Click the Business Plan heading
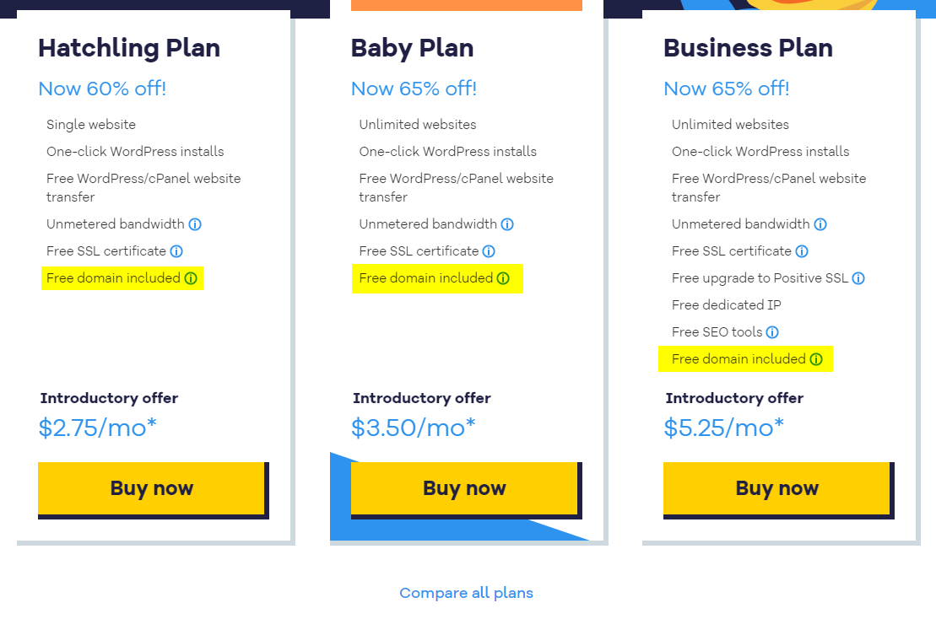Screen dimensions: 936x619 pyautogui.click(x=748, y=48)
